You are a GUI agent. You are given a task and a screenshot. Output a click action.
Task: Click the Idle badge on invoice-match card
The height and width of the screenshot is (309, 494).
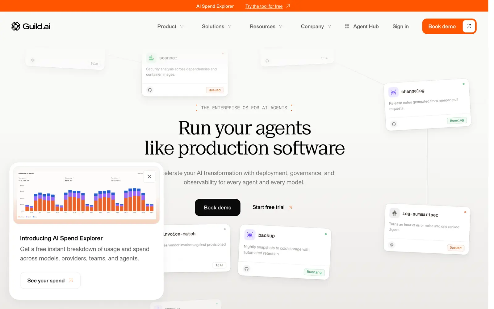coord(219,265)
